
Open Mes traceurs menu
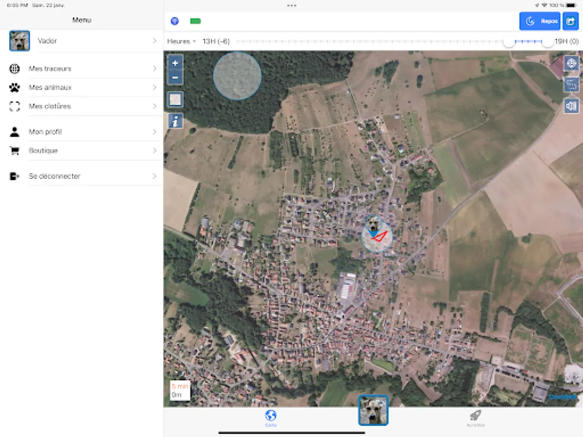click(82, 69)
